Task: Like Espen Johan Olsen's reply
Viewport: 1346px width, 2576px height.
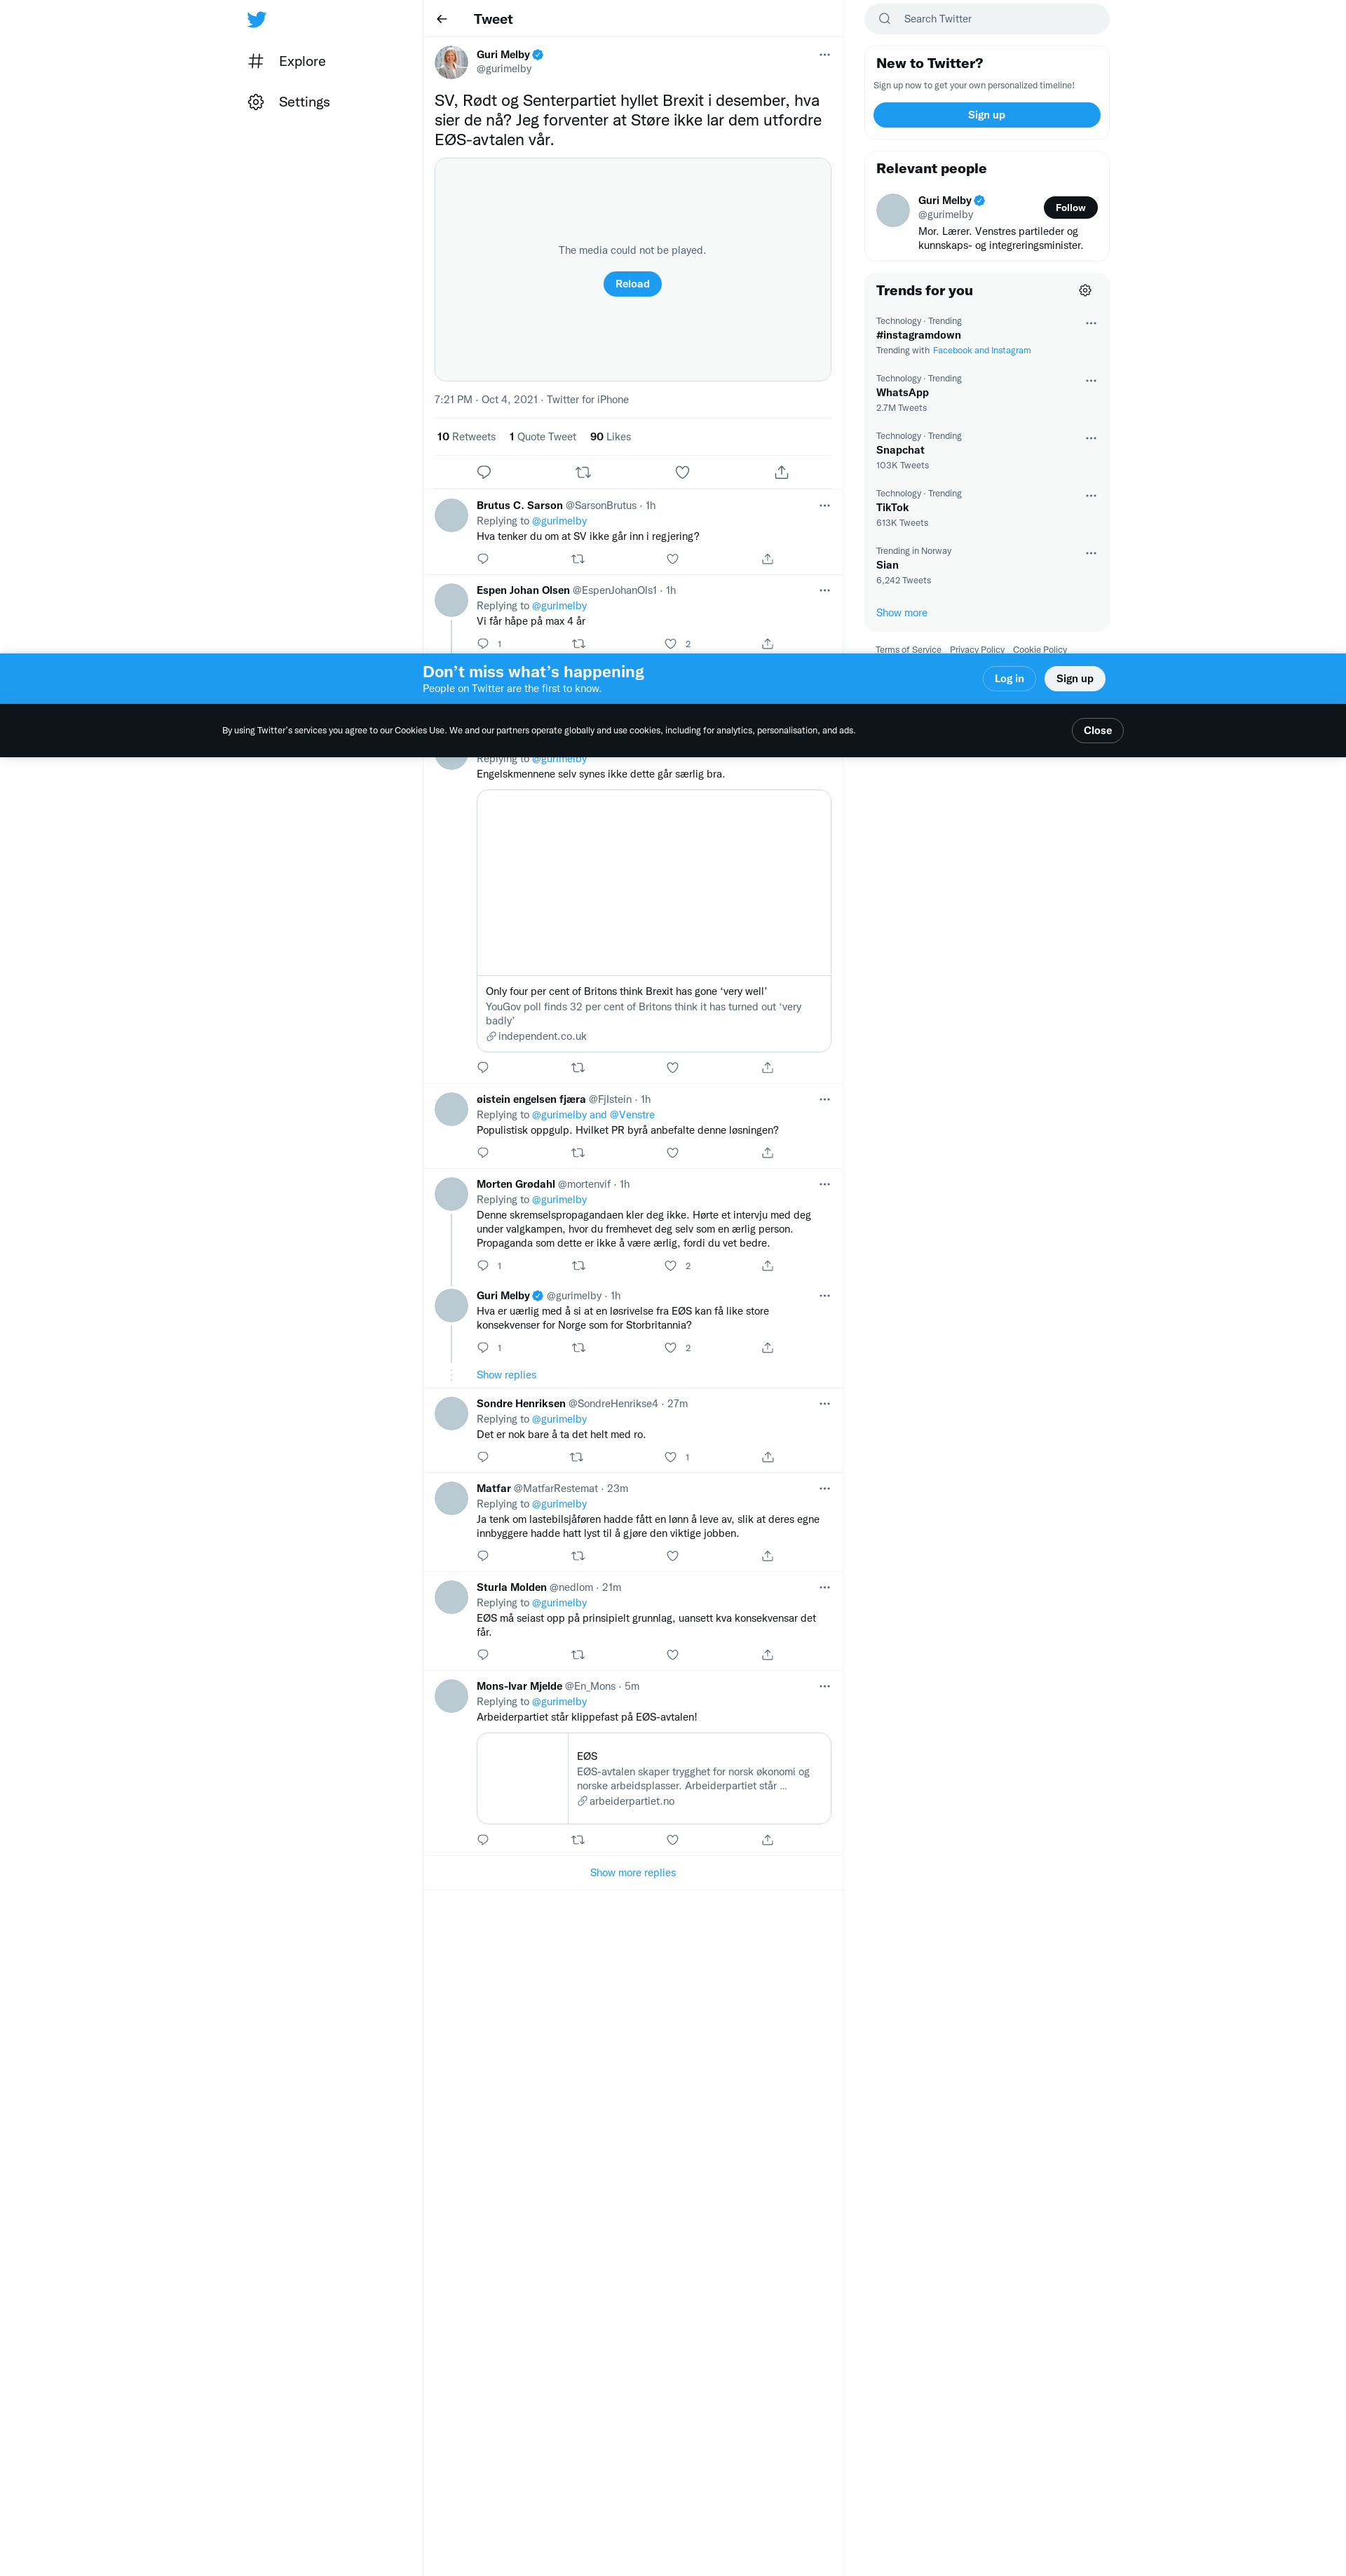Action: pyautogui.click(x=671, y=644)
